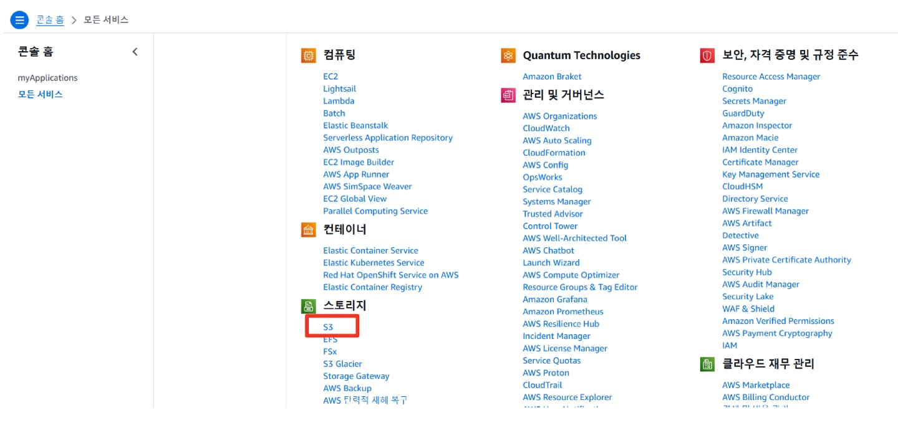The image size is (898, 438).
Task: Open IAM Identity Center
Action: (x=760, y=150)
